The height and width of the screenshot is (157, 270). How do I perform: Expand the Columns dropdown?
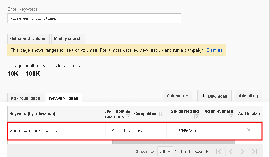click(177, 96)
